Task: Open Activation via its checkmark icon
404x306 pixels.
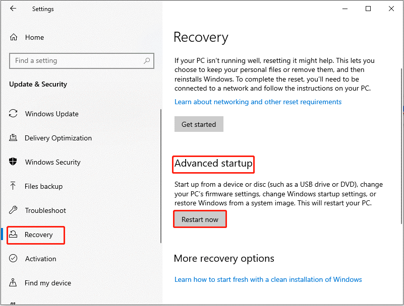Action: click(x=14, y=259)
